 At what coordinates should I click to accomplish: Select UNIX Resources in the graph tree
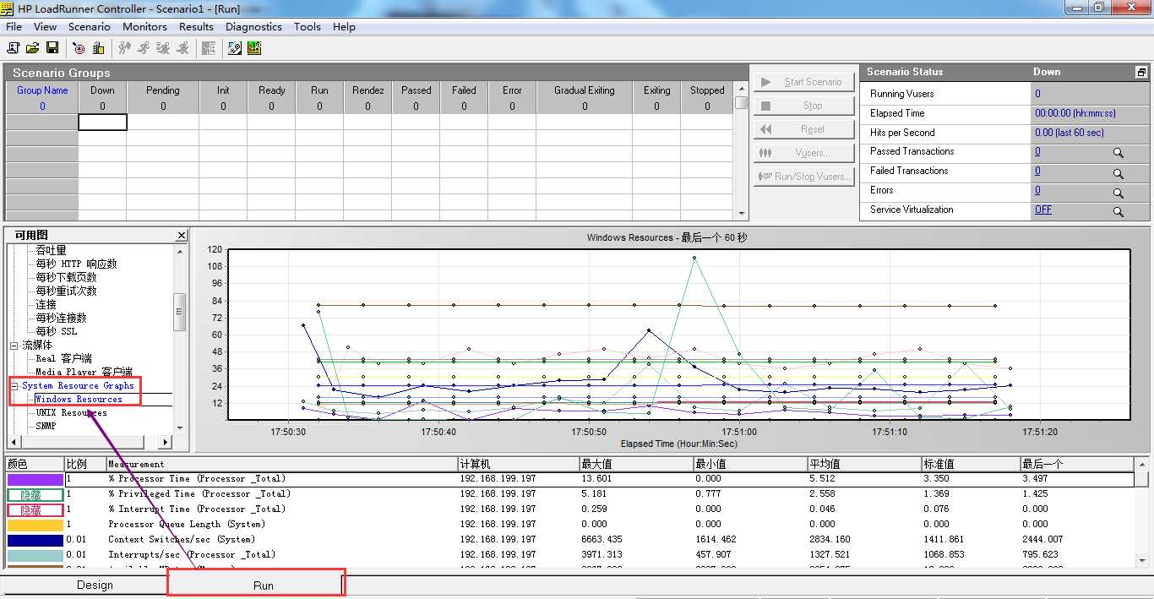(72, 413)
